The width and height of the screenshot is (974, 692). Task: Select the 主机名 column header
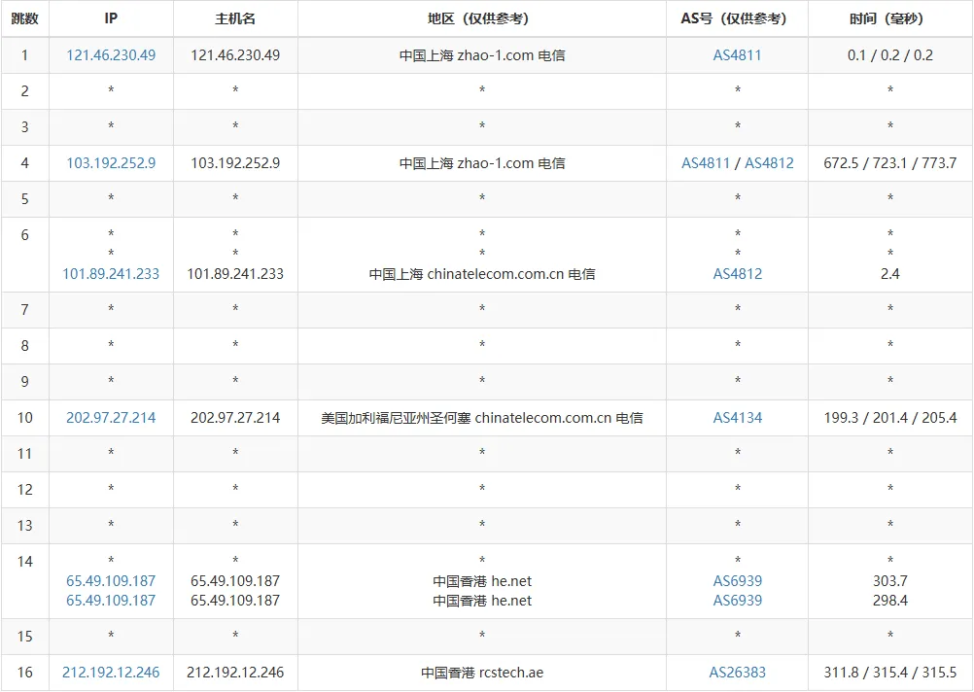[x=235, y=17]
